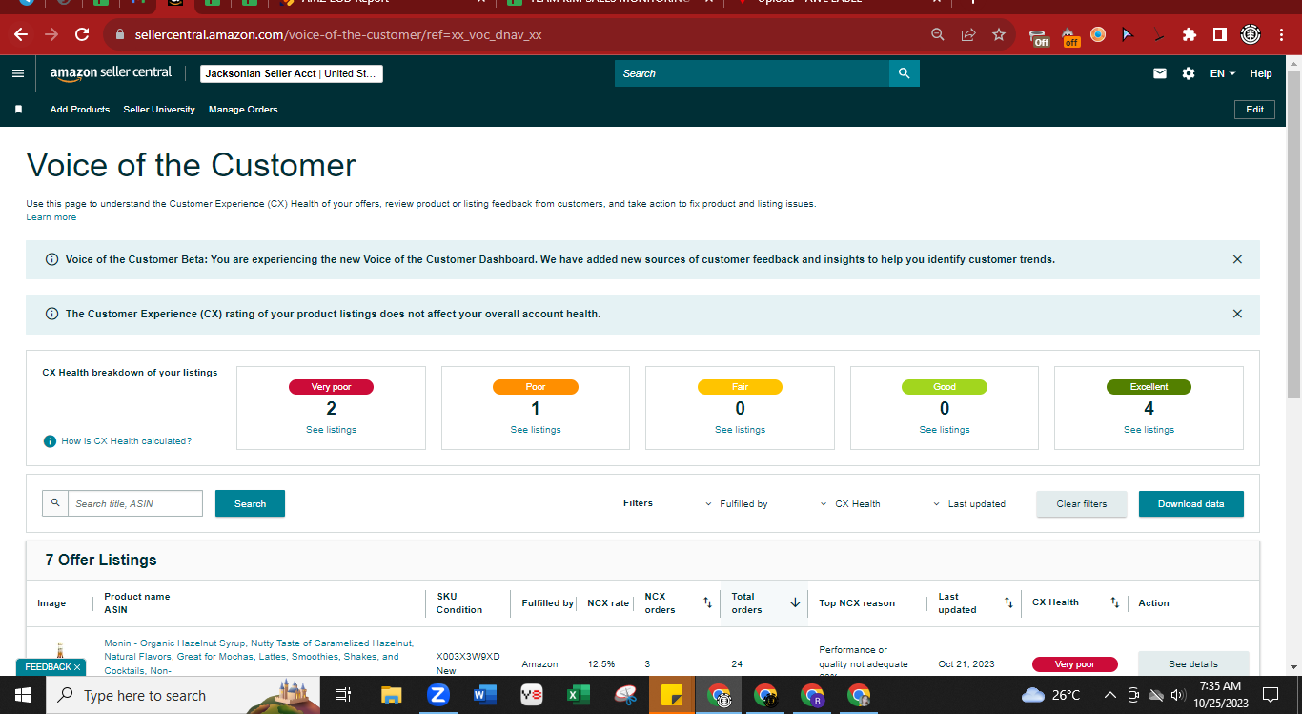Open the Windows Start menu
The width and height of the screenshot is (1302, 714).
click(x=23, y=695)
